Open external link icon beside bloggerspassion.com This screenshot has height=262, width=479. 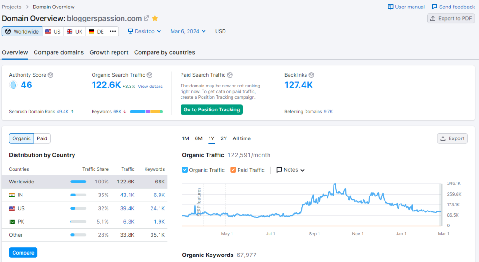coord(146,18)
